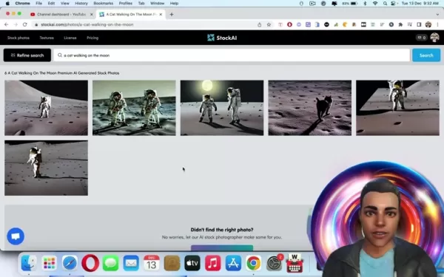
Task: Open Chrome's three-dot menu
Action: (x=438, y=24)
